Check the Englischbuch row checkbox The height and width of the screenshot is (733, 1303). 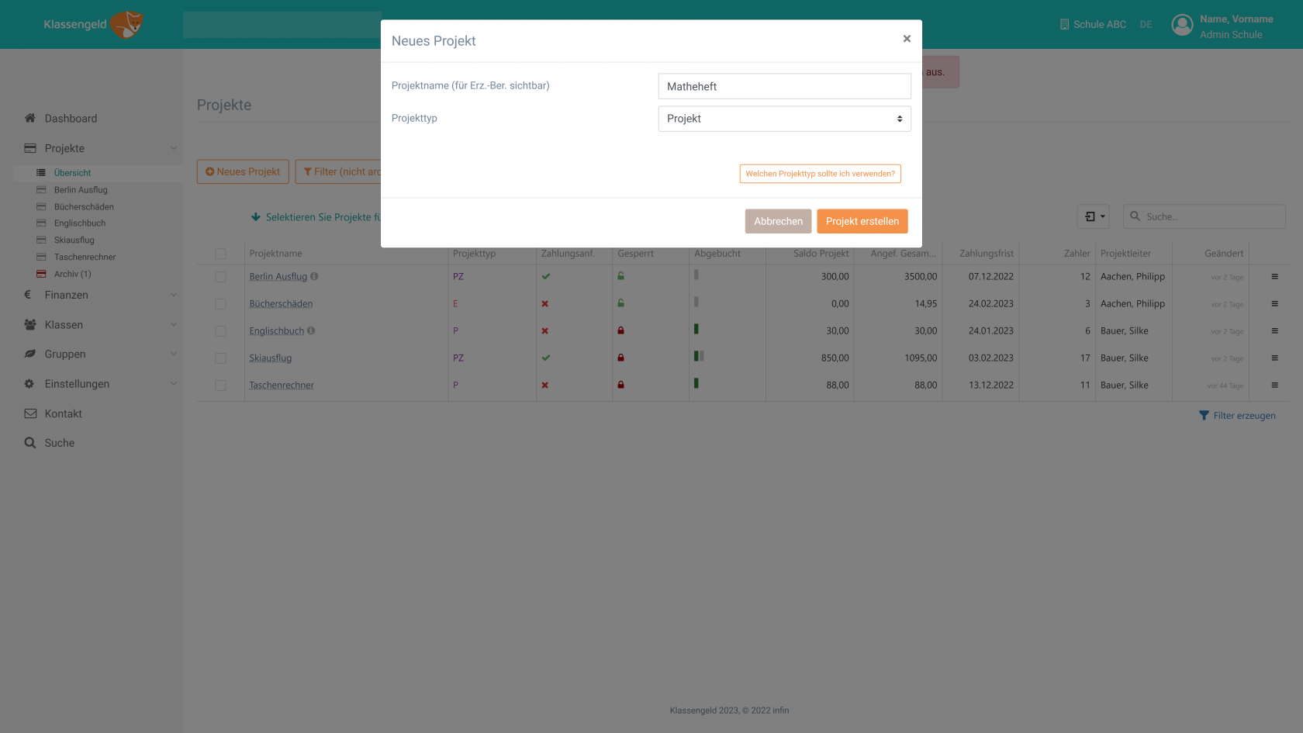pyautogui.click(x=220, y=331)
